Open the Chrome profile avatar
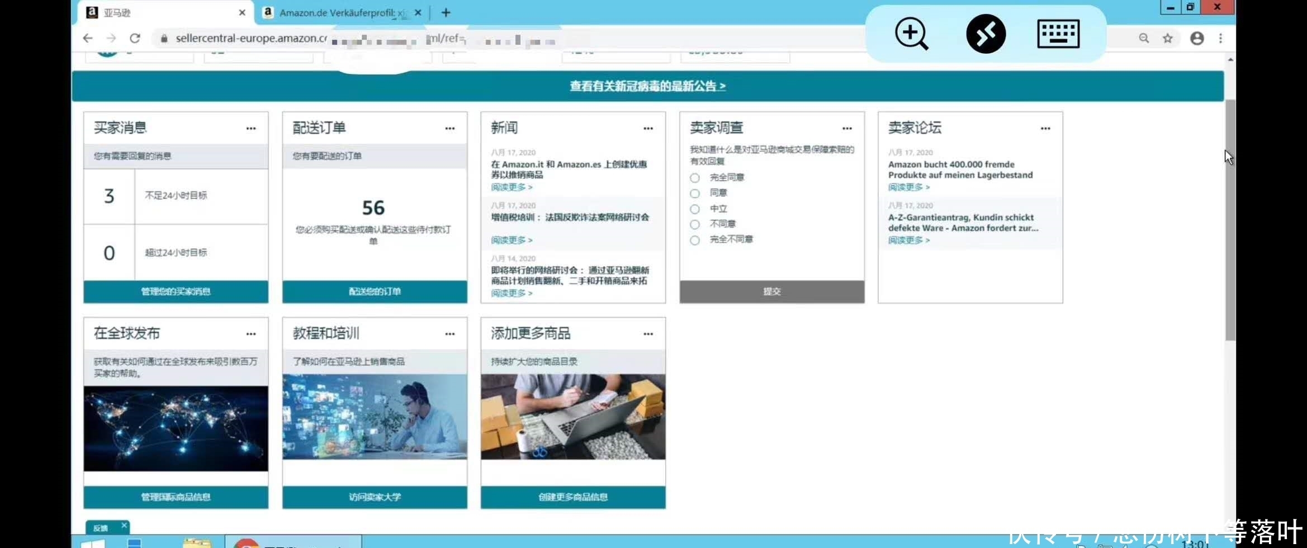This screenshot has height=548, width=1307. (1197, 39)
